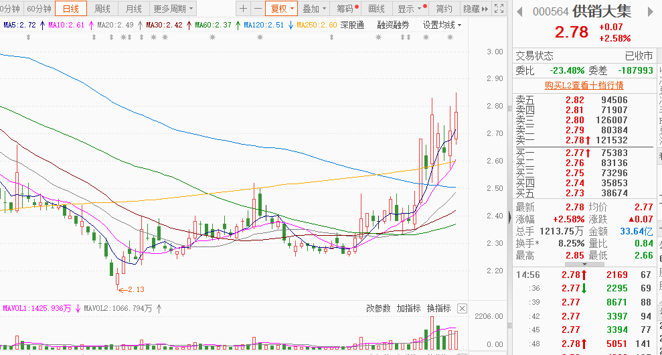Viewport: 662px width, 355px height.
Task: Click the 总手 1213.75万 value
Action: click(561, 231)
